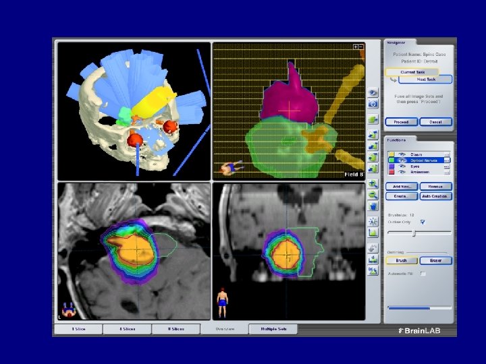The image size is (486, 364).
Task: Switch to the Overview tab
Action: pyautogui.click(x=224, y=329)
